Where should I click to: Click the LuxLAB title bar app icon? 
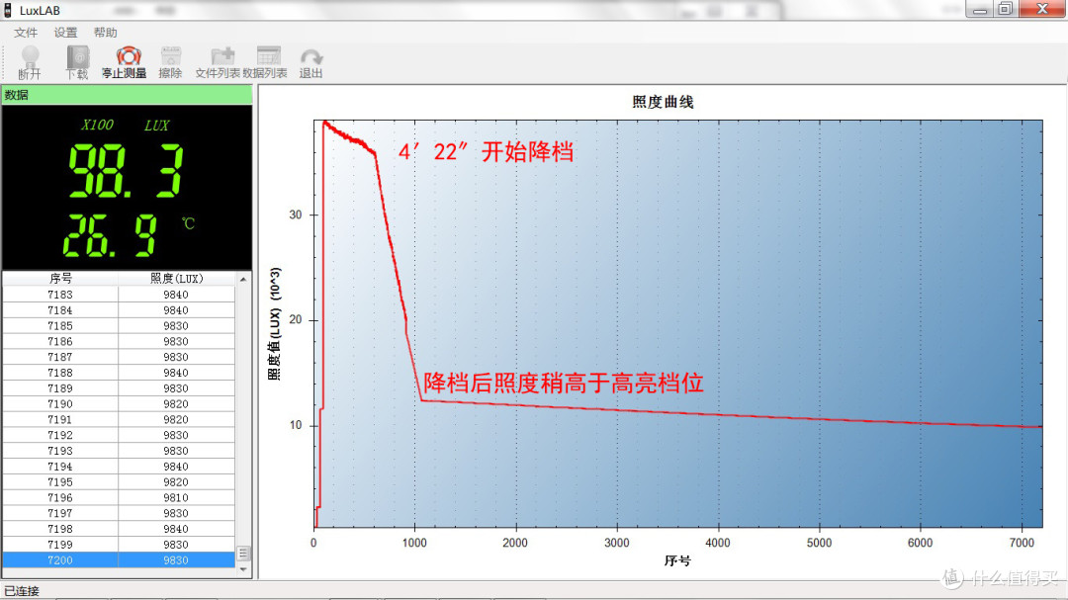pyautogui.click(x=8, y=10)
